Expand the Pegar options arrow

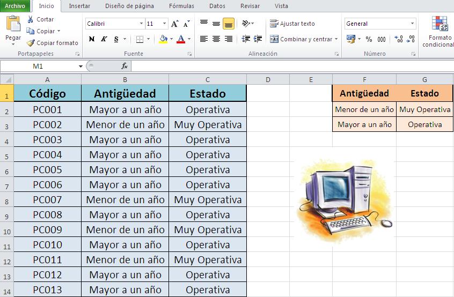pos(13,44)
